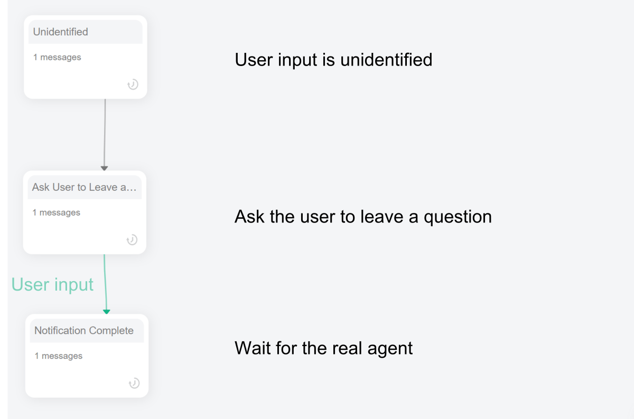
Task: Click the green "User input" connector label
Action: (x=52, y=285)
